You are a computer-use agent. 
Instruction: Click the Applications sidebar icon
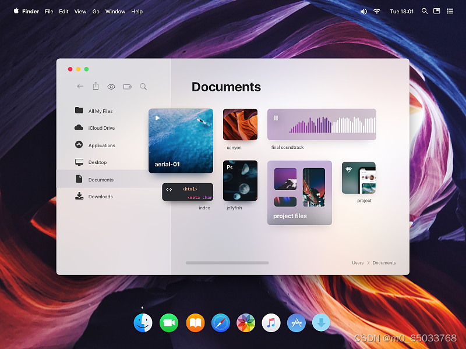coord(79,144)
